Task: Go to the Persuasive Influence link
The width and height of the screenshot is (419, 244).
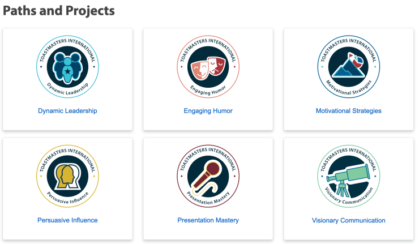Action: 67,220
